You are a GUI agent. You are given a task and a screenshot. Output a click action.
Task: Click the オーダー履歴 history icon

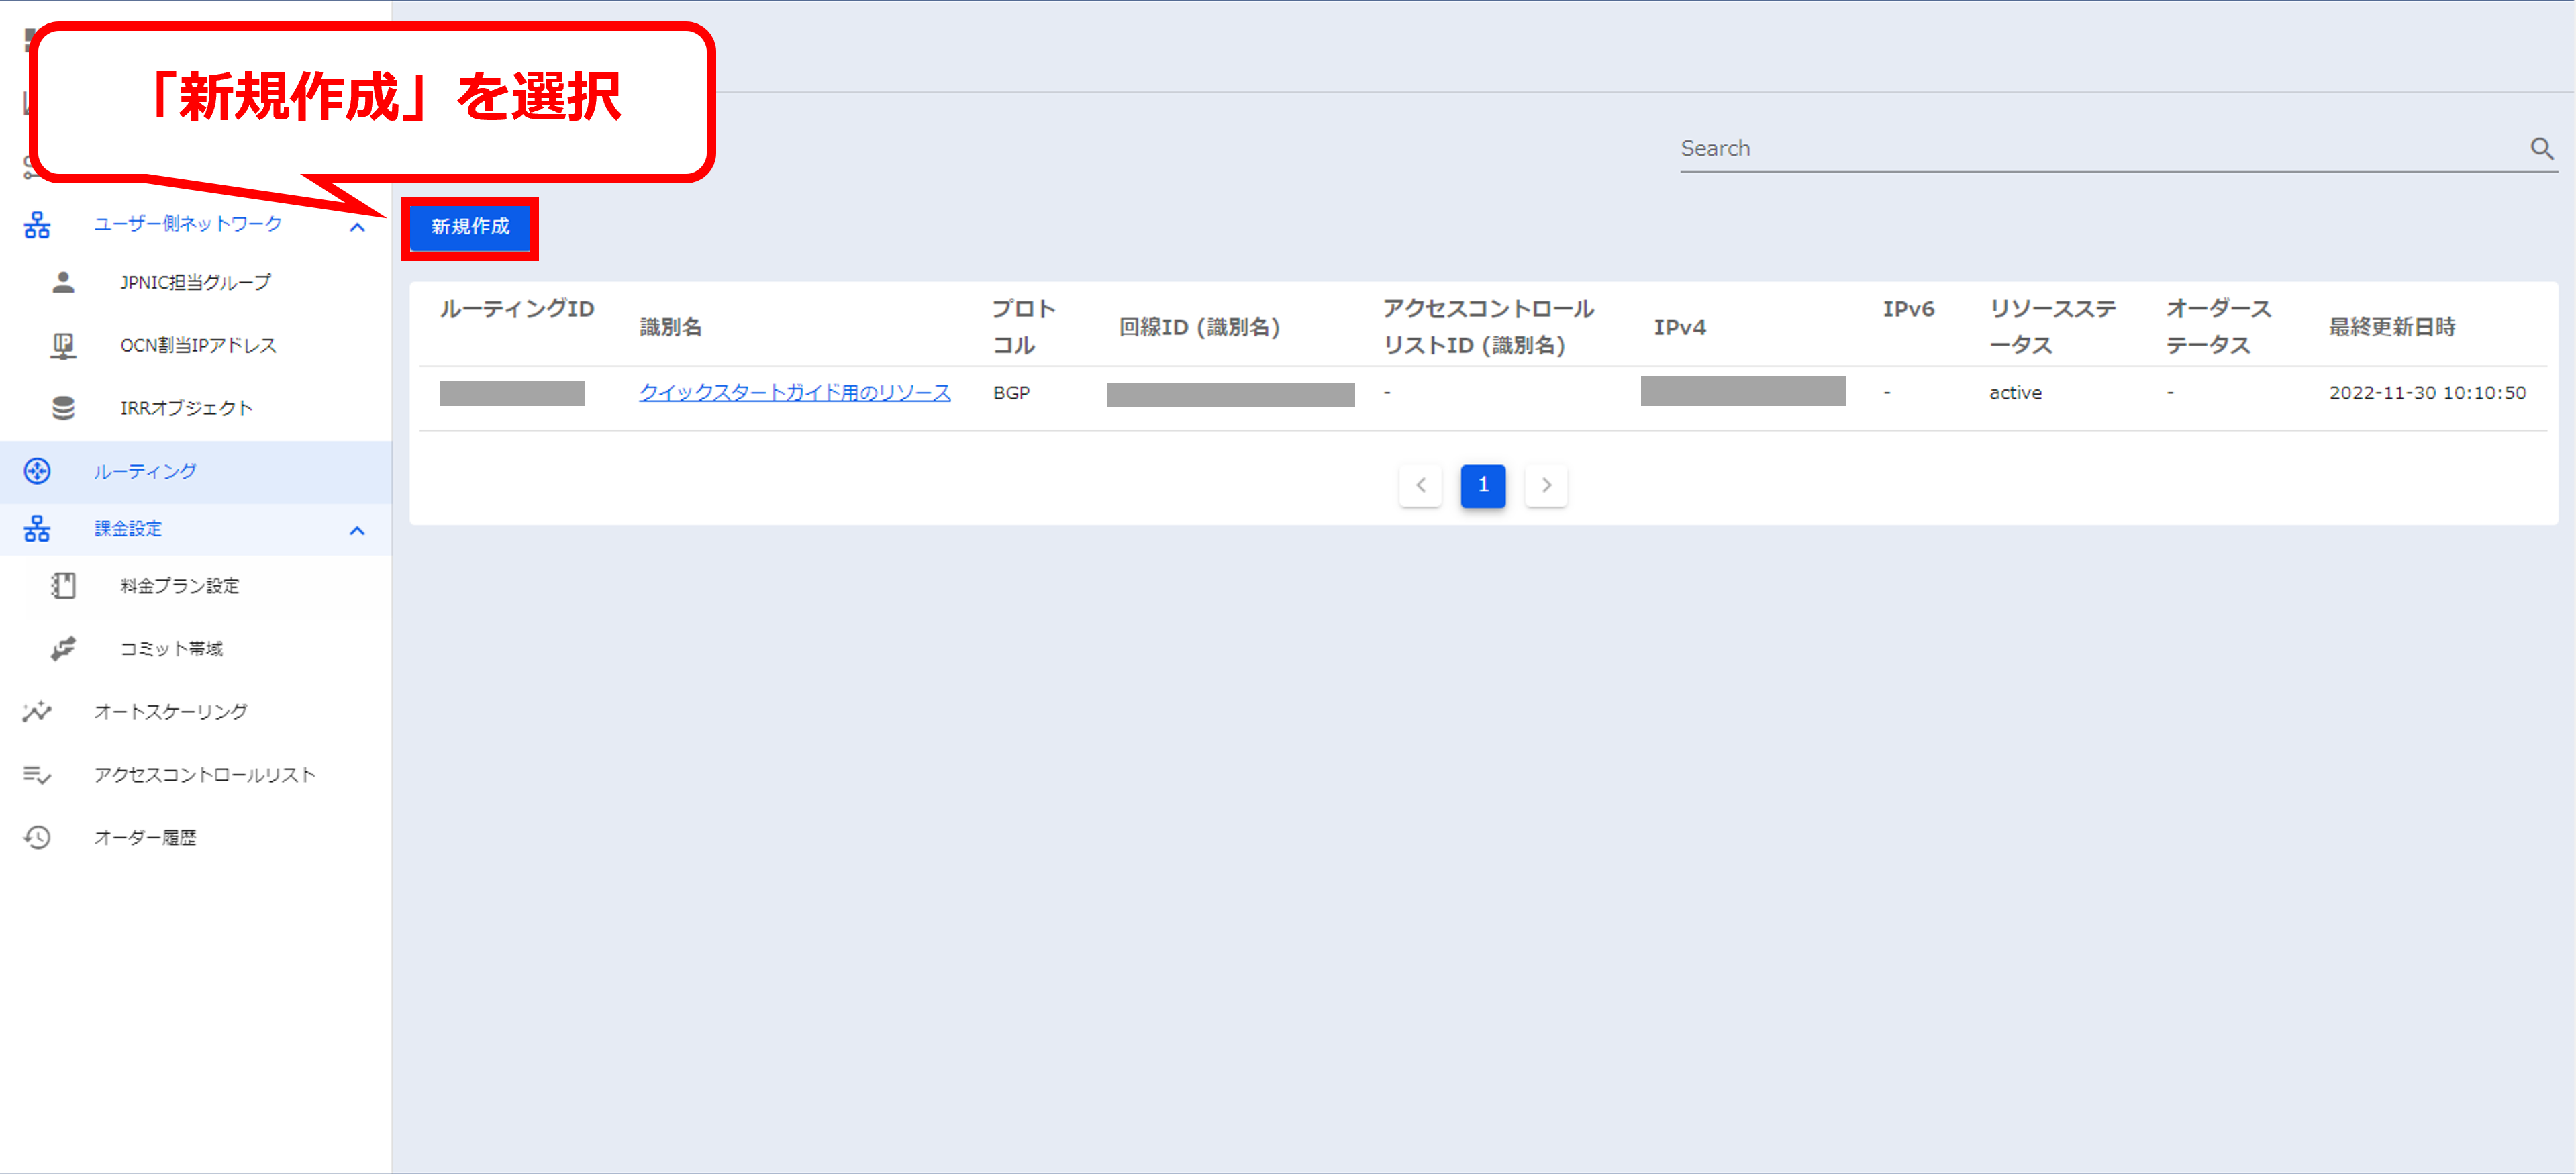point(37,838)
